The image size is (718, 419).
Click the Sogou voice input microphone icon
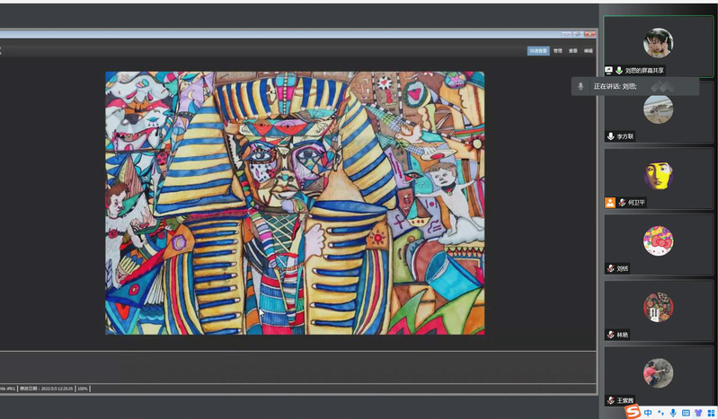(x=673, y=413)
